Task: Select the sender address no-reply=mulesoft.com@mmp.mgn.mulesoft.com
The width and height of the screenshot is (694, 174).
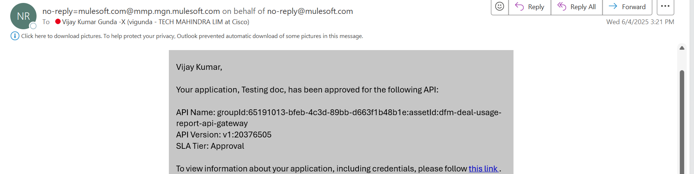Action: pyautogui.click(x=131, y=11)
